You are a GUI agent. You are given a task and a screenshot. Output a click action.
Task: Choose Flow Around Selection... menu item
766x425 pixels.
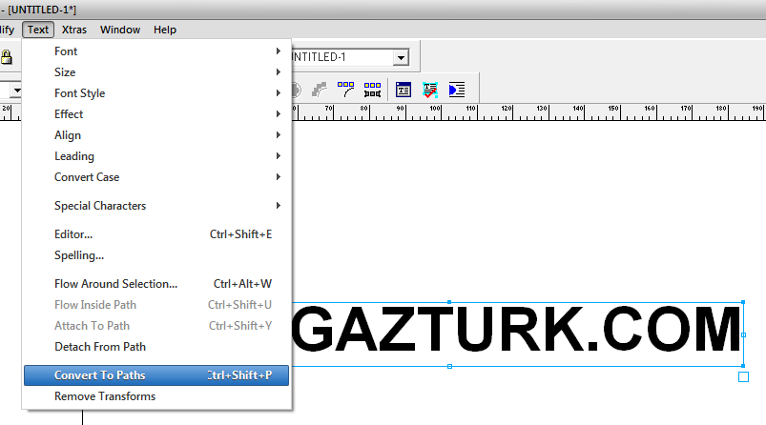(156, 284)
